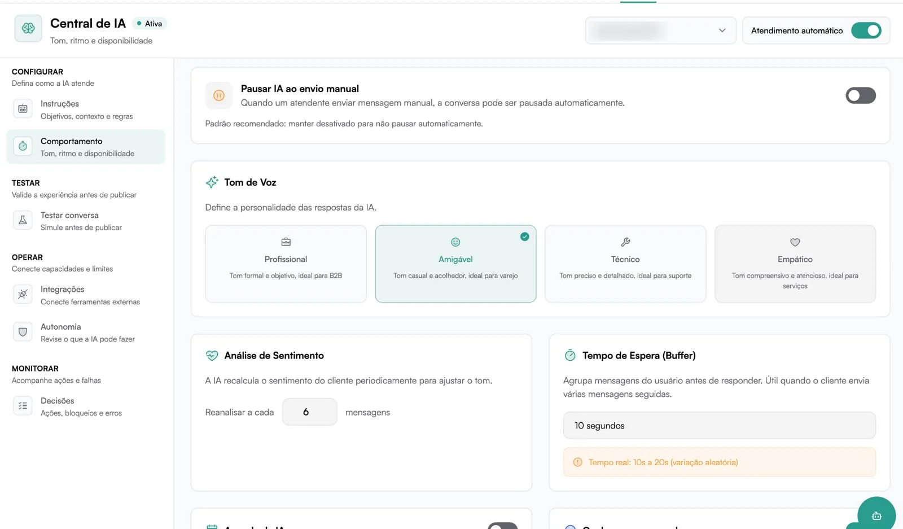Open the Instruções menu item

pyautogui.click(x=86, y=110)
